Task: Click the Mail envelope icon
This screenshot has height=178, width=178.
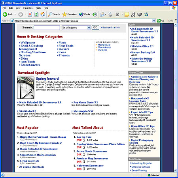Action: point(102,14)
